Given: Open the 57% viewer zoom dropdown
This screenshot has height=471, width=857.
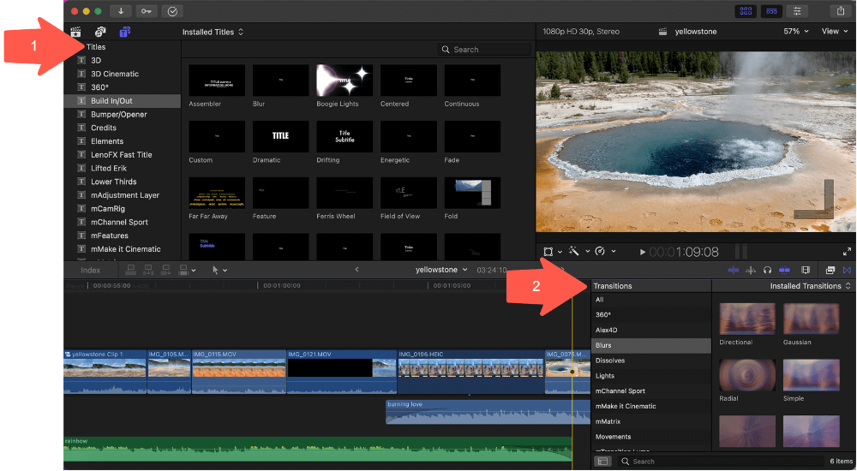Looking at the screenshot, I should click(796, 32).
